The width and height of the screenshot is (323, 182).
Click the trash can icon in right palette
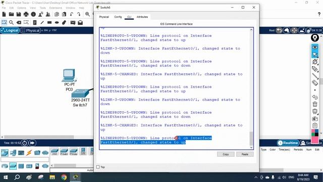[x=315, y=104]
